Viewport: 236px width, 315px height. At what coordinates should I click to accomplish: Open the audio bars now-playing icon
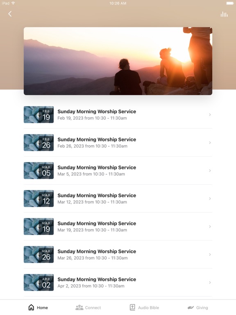pos(224,14)
